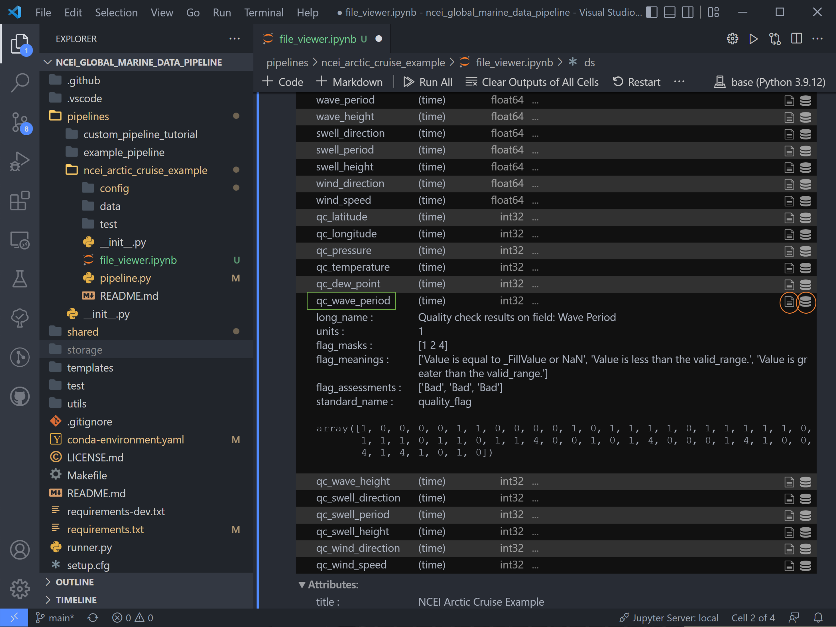
Task: Toggle panel layout icon
Action: pyautogui.click(x=670, y=12)
